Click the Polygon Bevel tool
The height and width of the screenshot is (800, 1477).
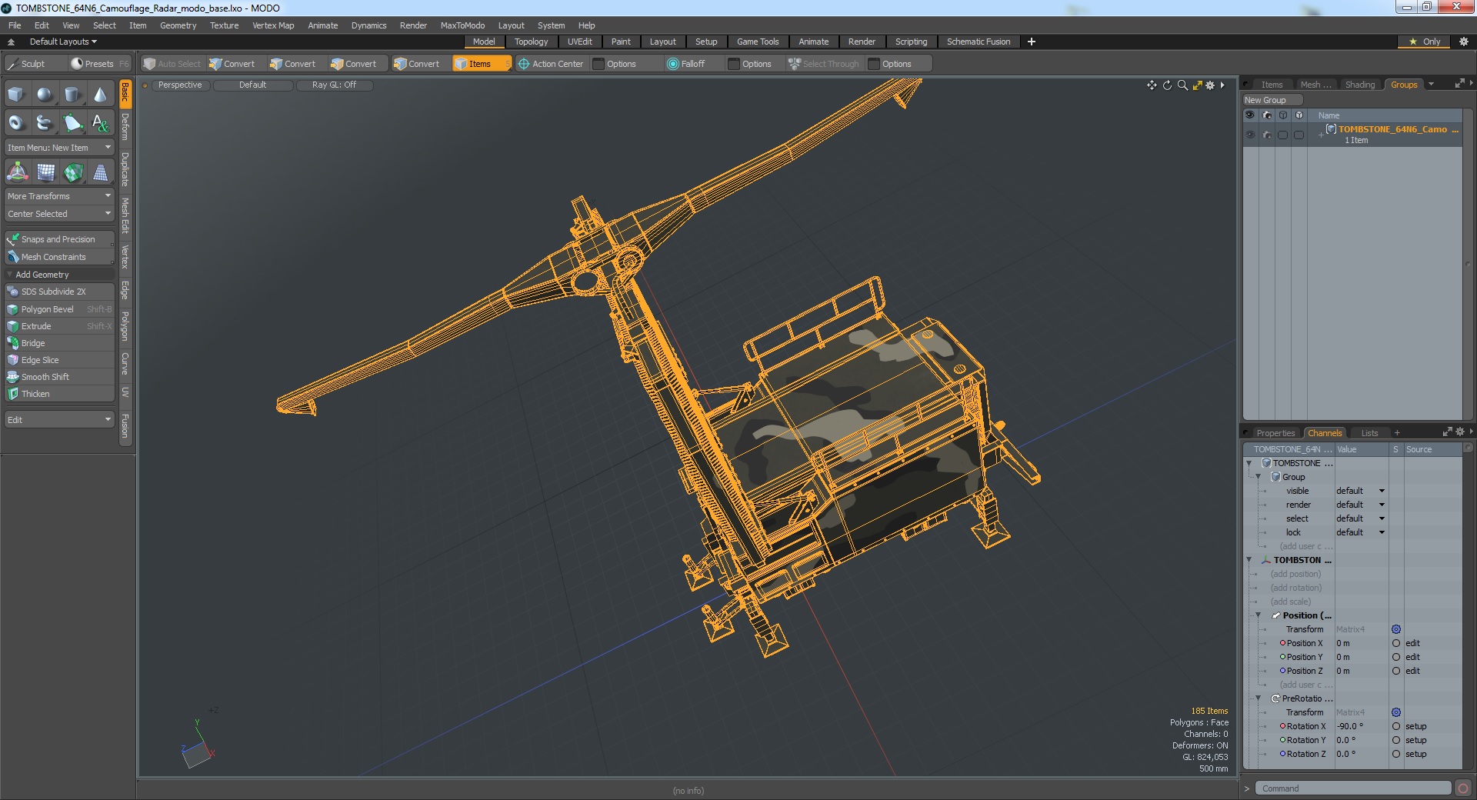point(59,309)
